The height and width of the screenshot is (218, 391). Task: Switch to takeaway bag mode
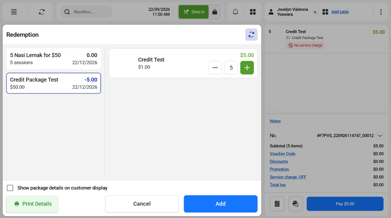tap(215, 12)
